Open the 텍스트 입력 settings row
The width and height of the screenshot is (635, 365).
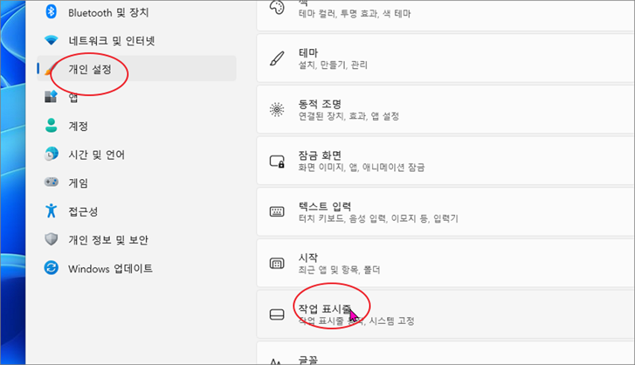click(x=446, y=212)
